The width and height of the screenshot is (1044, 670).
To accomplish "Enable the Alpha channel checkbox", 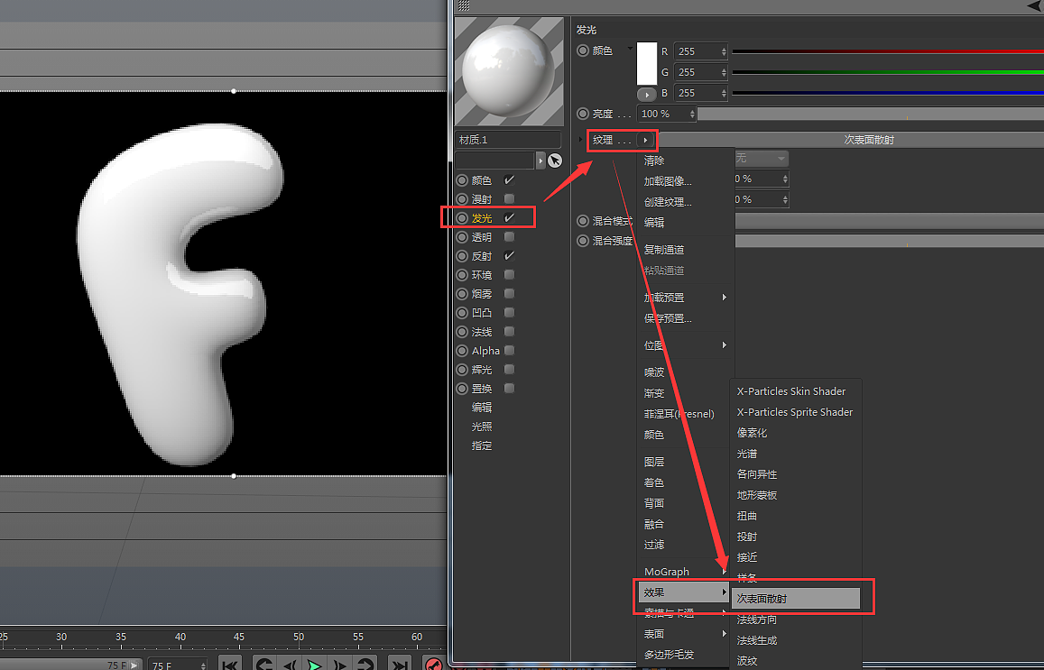I will [x=509, y=351].
